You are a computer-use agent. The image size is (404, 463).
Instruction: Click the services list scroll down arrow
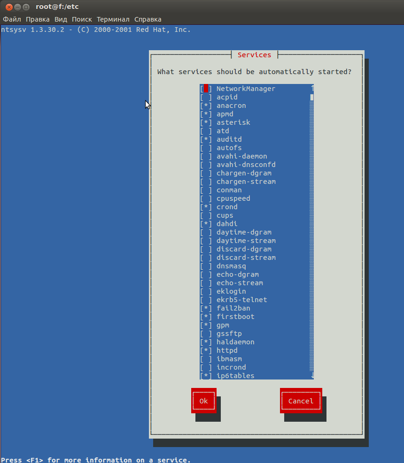point(312,376)
